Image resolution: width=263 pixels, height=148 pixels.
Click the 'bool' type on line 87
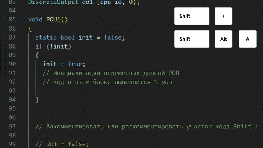click(x=67, y=37)
